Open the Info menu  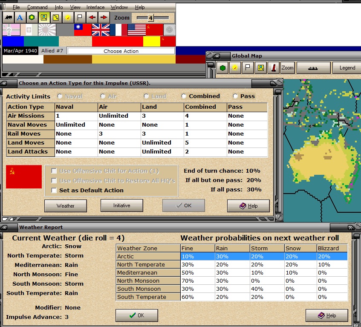point(59,7)
